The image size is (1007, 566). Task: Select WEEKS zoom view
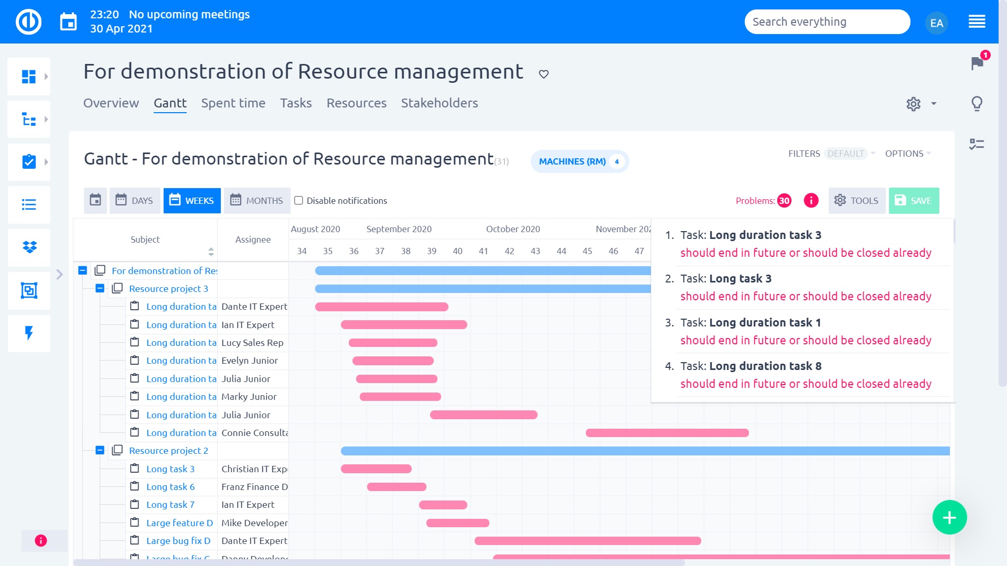pos(192,200)
